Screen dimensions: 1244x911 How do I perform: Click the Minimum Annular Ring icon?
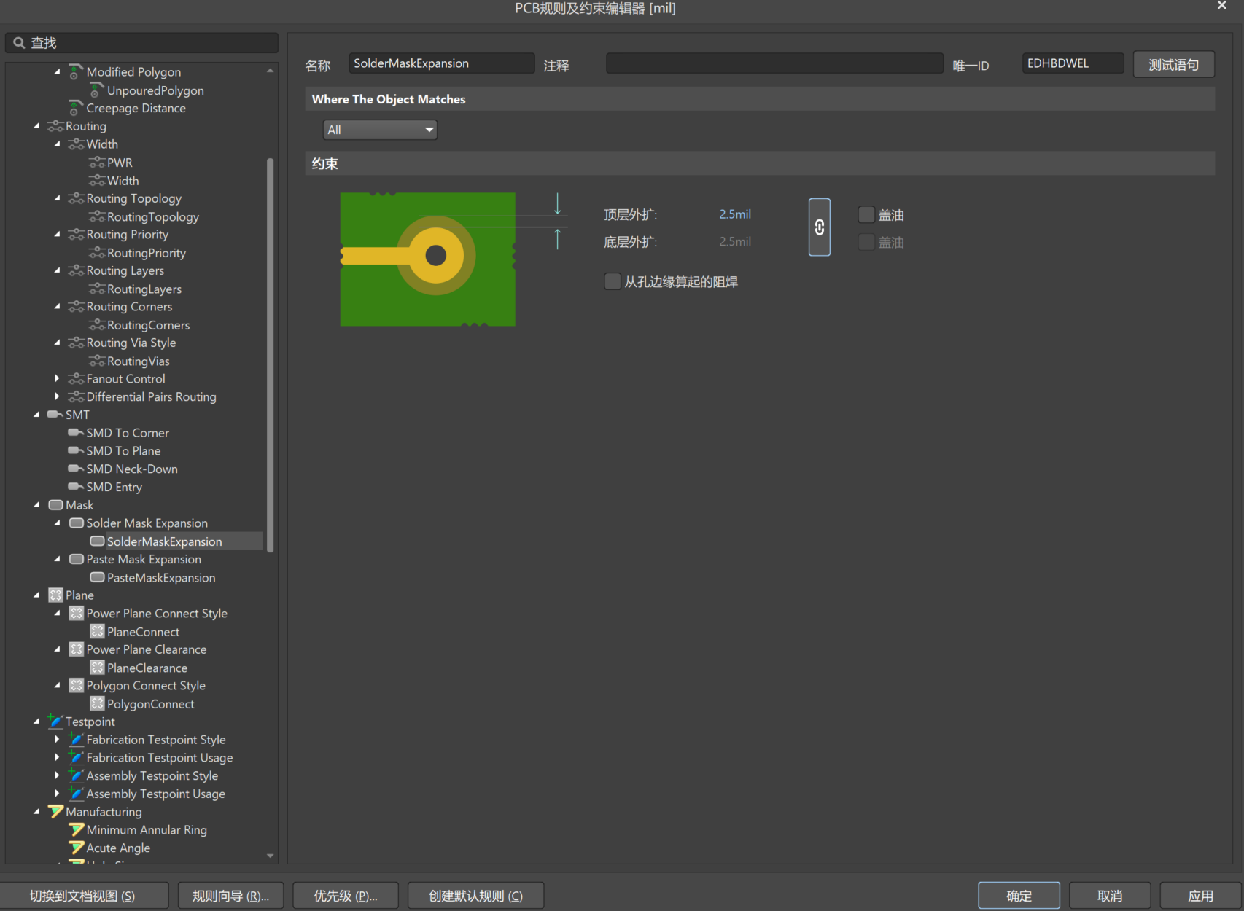tap(77, 829)
